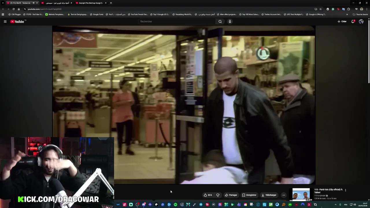This screenshot has width=370, height=208.
Task: Like the video with thumbs up 83 k
Action: point(208,195)
